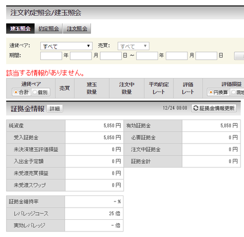Click the 詳細 button beside 証拠金情報

click(55, 109)
